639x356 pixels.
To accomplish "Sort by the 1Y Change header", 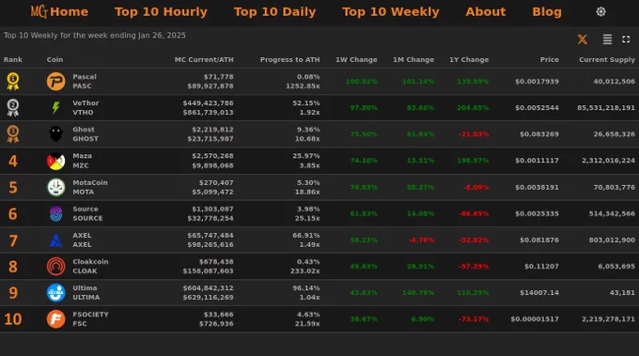I will [x=469, y=59].
